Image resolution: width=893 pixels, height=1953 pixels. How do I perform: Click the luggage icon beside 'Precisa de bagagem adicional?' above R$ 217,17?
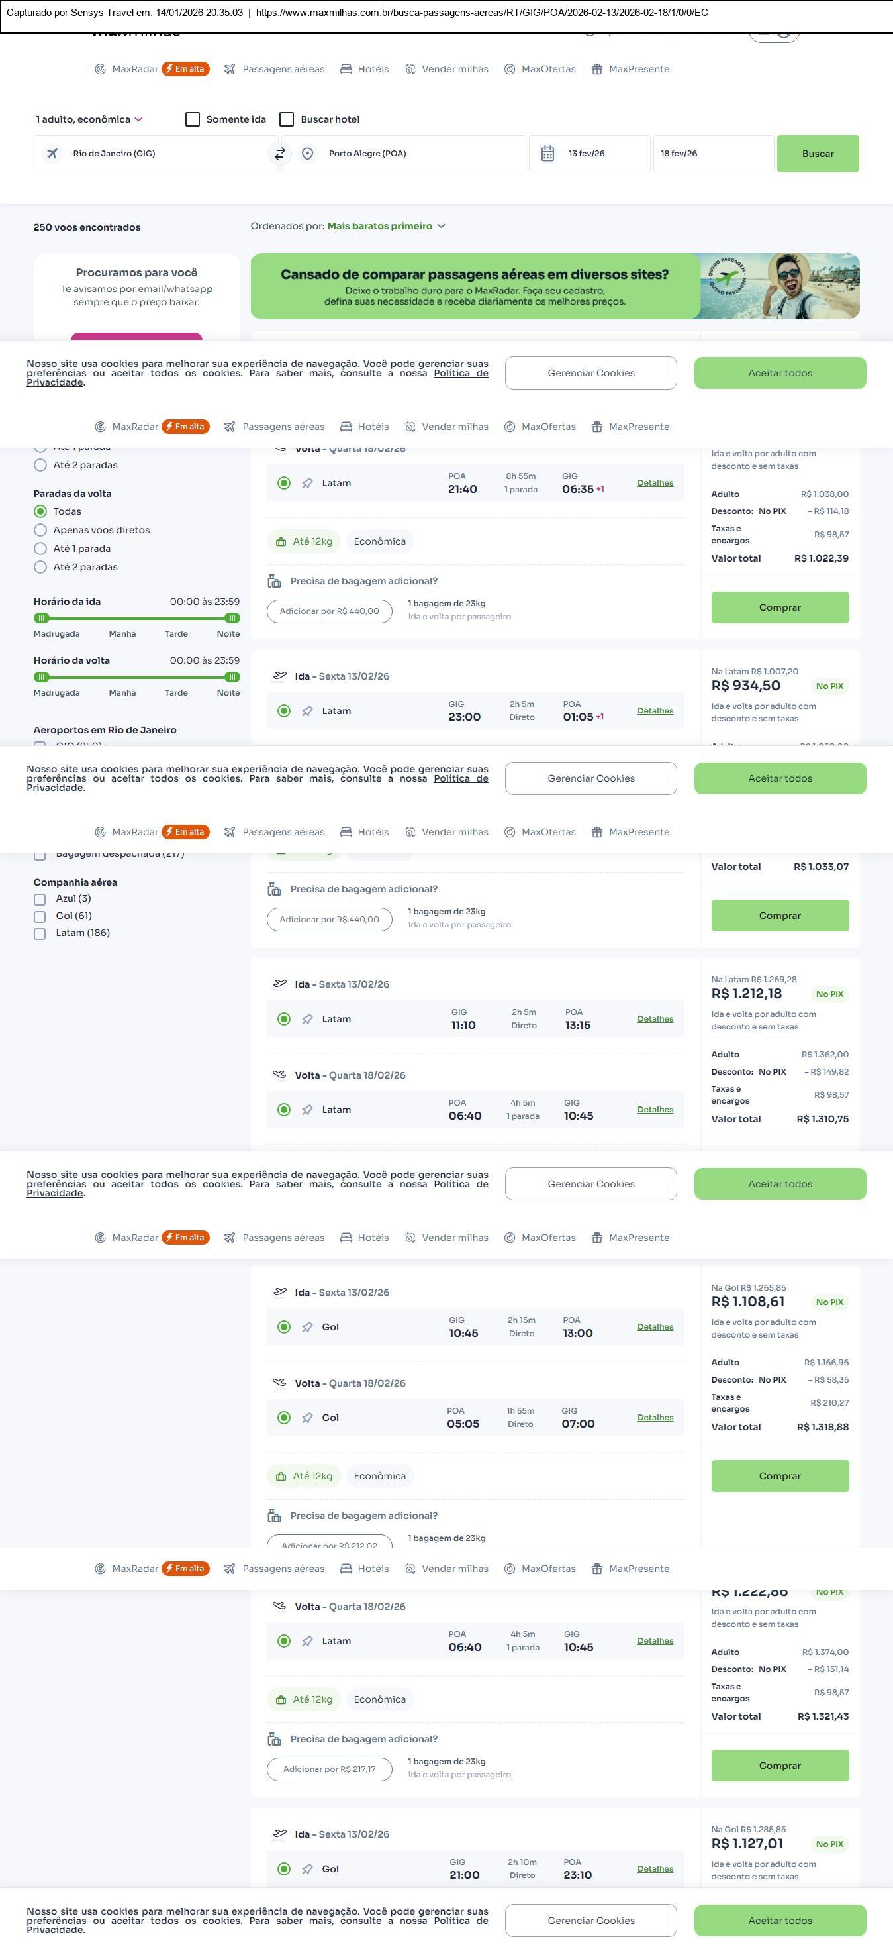274,1738
